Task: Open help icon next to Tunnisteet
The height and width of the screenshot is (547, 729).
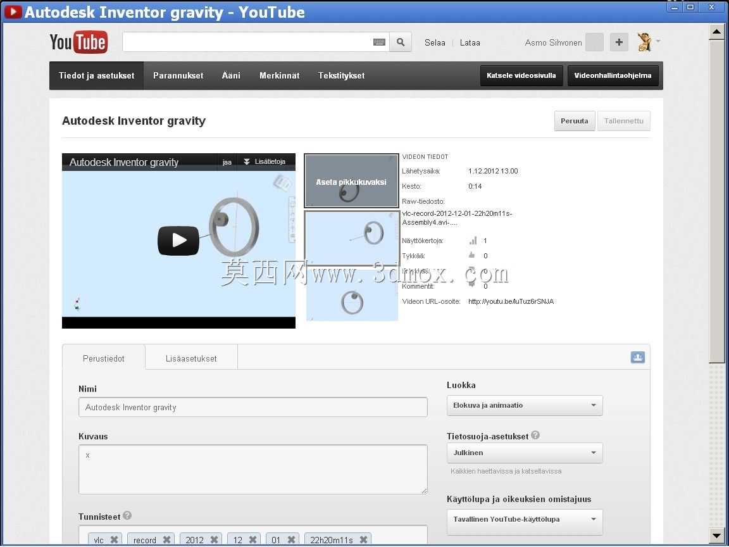Action: pyautogui.click(x=127, y=515)
